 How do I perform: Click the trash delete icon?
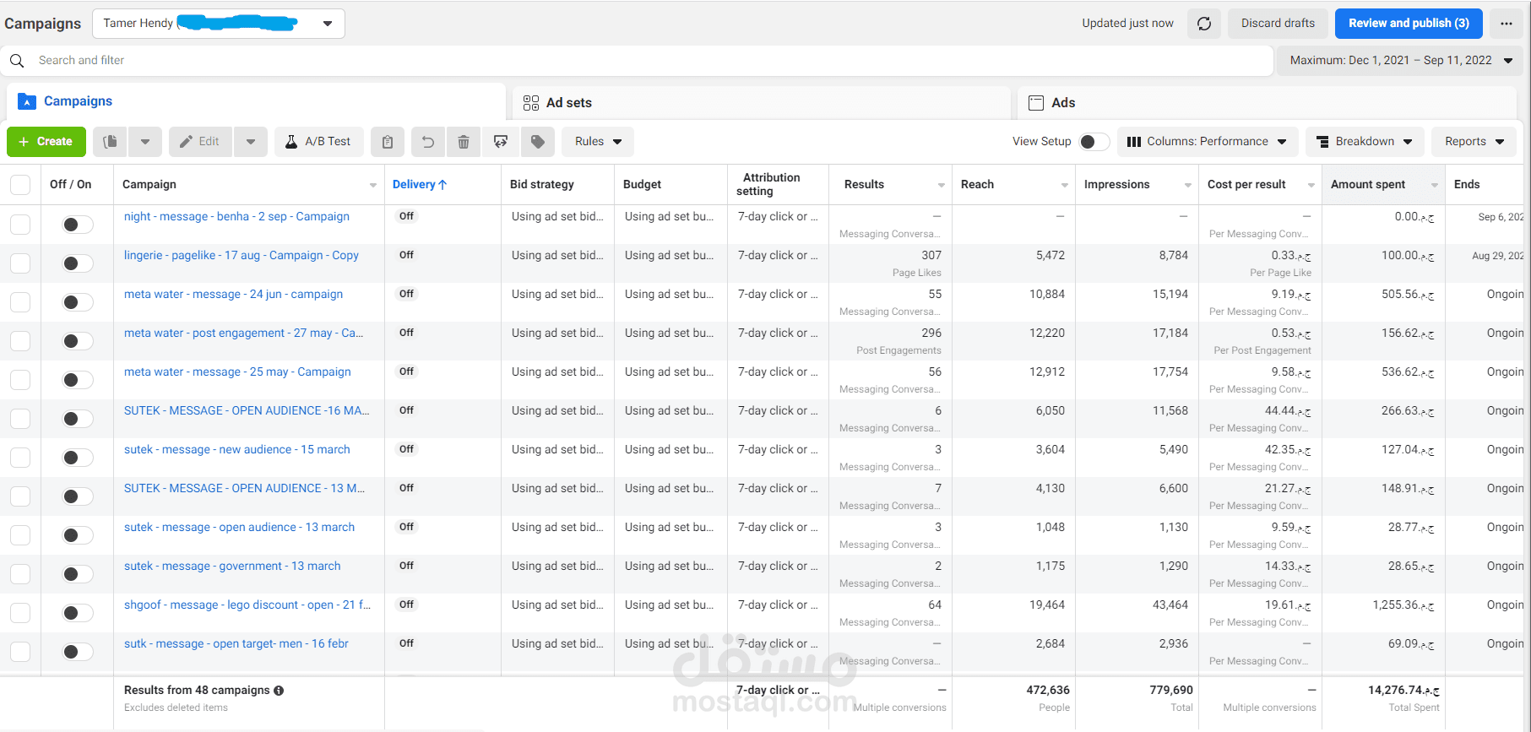click(x=464, y=142)
